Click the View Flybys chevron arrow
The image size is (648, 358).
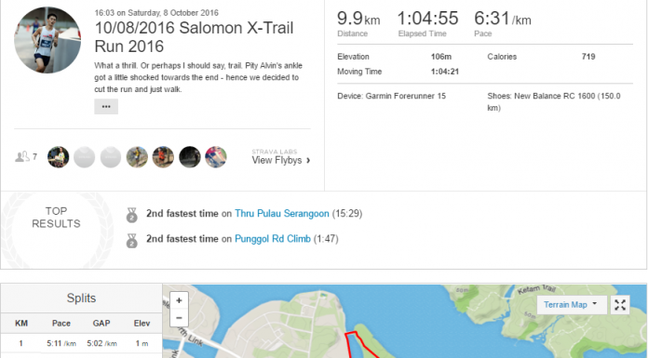(x=308, y=161)
